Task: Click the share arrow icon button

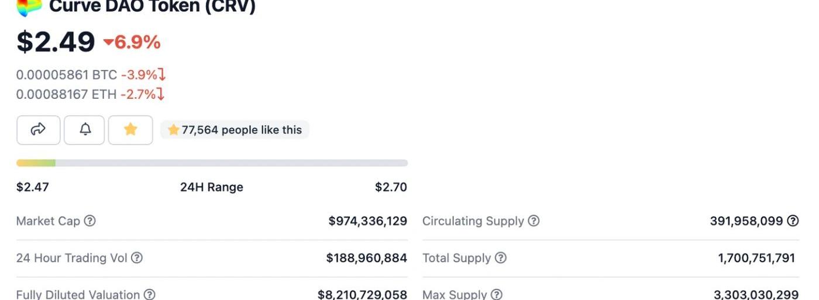Action: tap(39, 130)
